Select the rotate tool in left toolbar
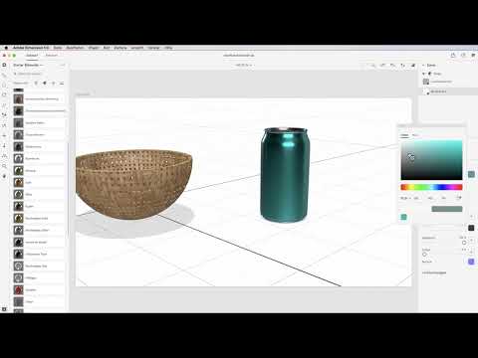Screen dimensions: 478x358 [4, 94]
